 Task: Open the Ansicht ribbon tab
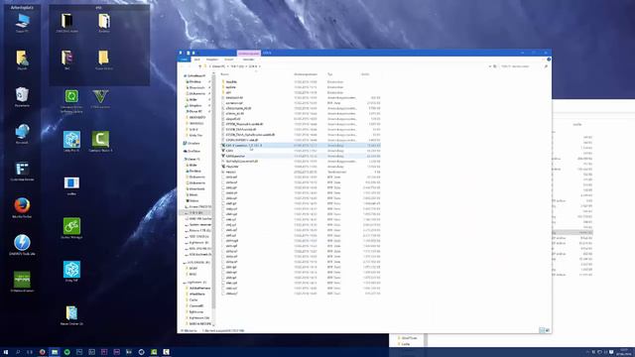point(229,59)
